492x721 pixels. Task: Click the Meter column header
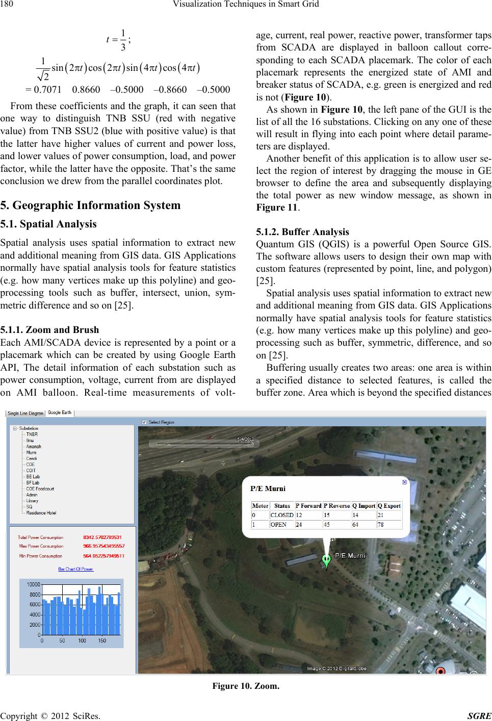point(261,506)
